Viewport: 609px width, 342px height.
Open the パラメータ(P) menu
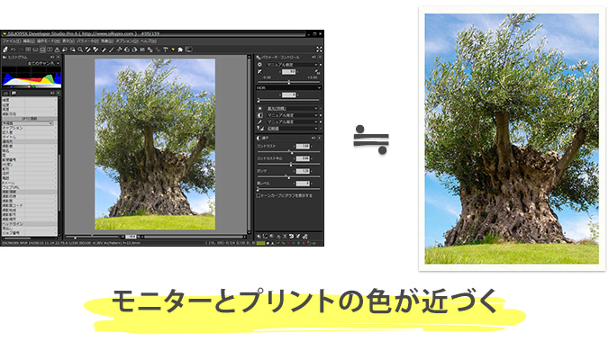(88, 41)
